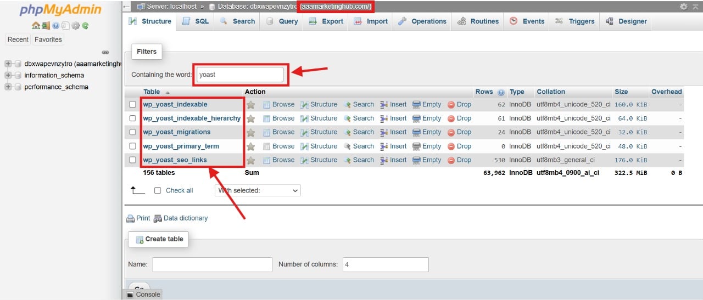Image resolution: width=703 pixels, height=300 pixels.
Task: Open phpMyAdmin documentation help icon
Action: click(55, 25)
